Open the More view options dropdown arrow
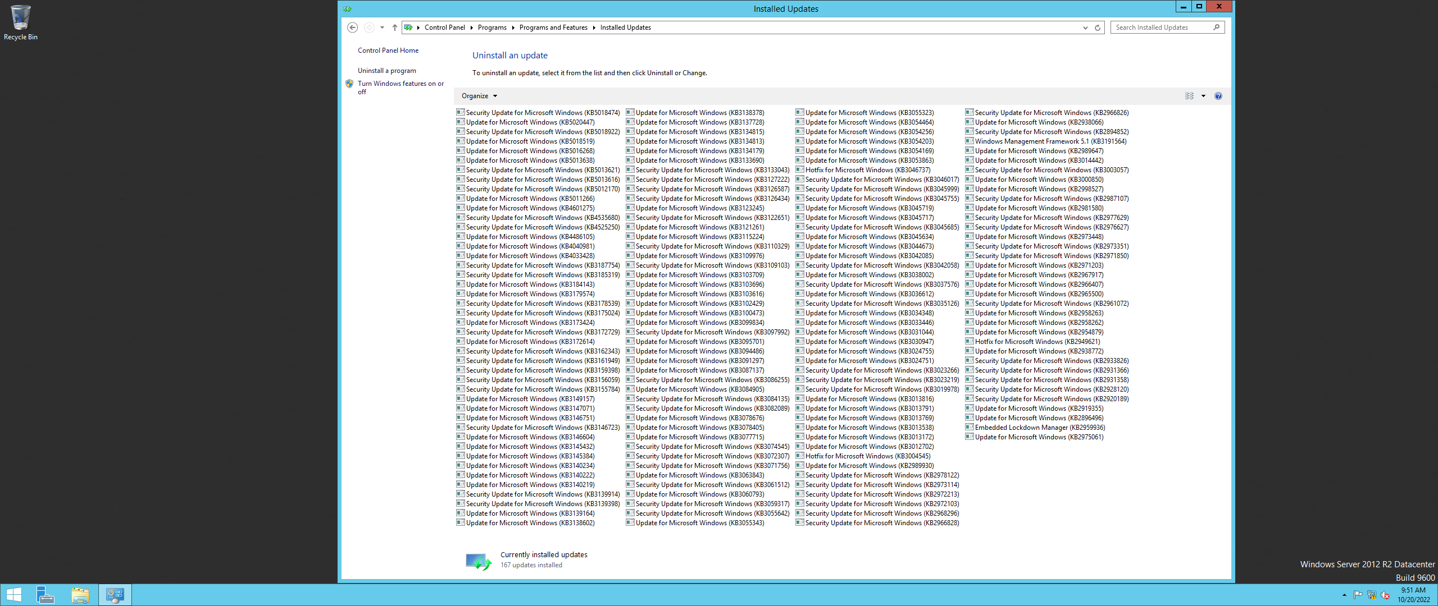 tap(1203, 96)
